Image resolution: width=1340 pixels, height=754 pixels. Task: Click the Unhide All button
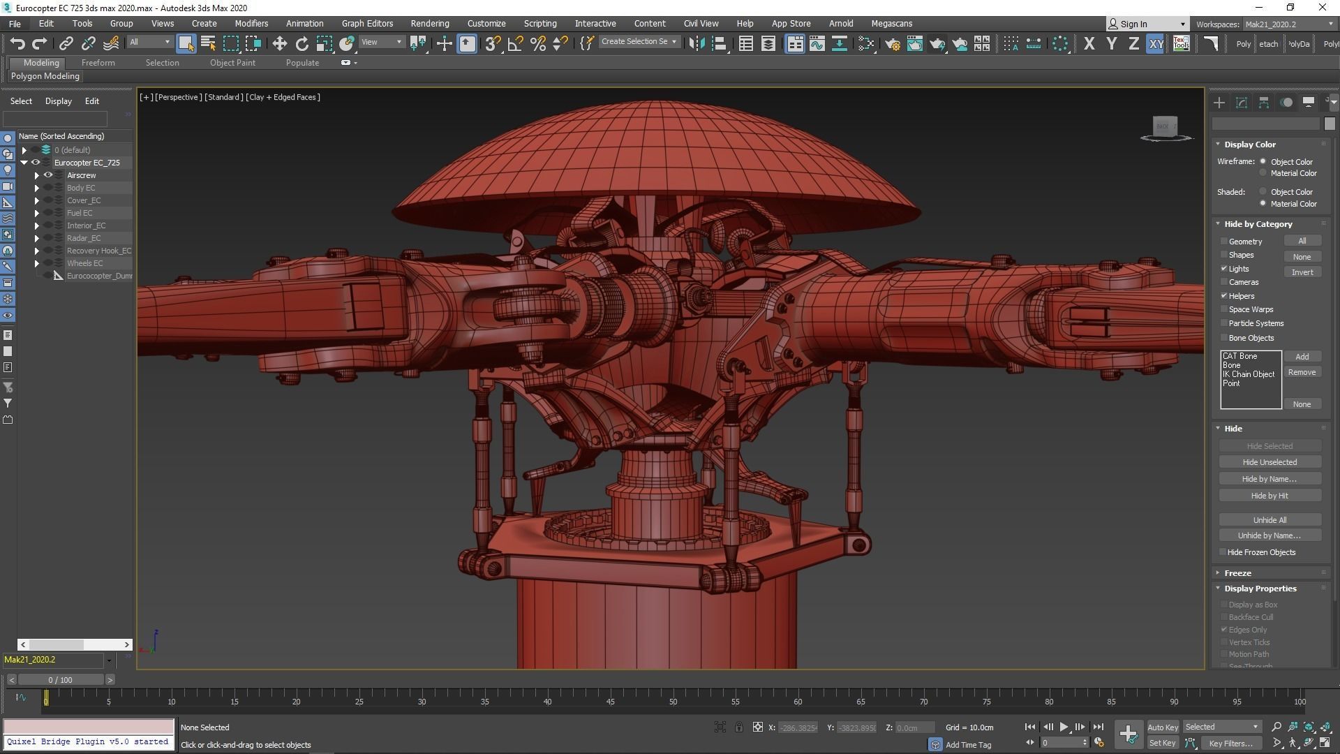point(1269,520)
